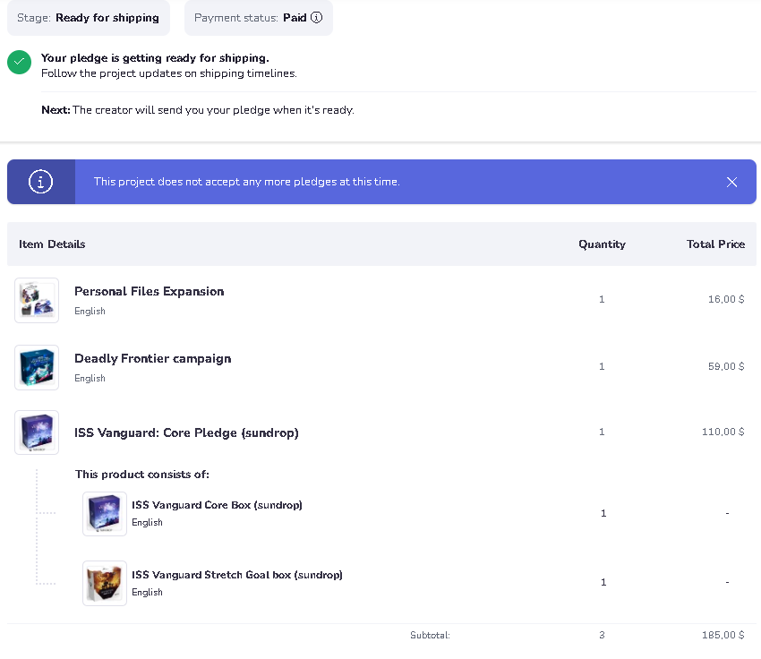The image size is (761, 659).
Task: Click ISS Vanguard Core Box (sundrop) name
Action: pos(217,505)
